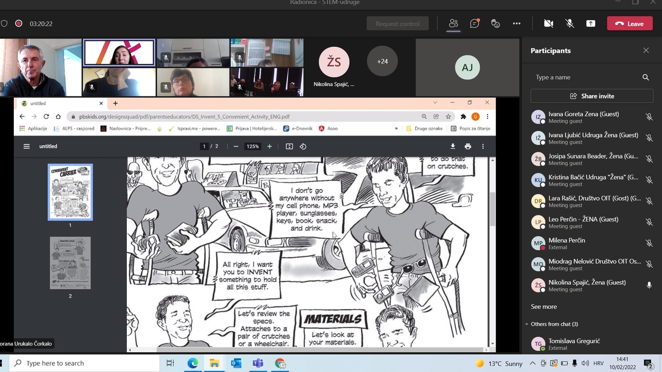Select the shared browser tab titled untitled

pyautogui.click(x=61, y=103)
